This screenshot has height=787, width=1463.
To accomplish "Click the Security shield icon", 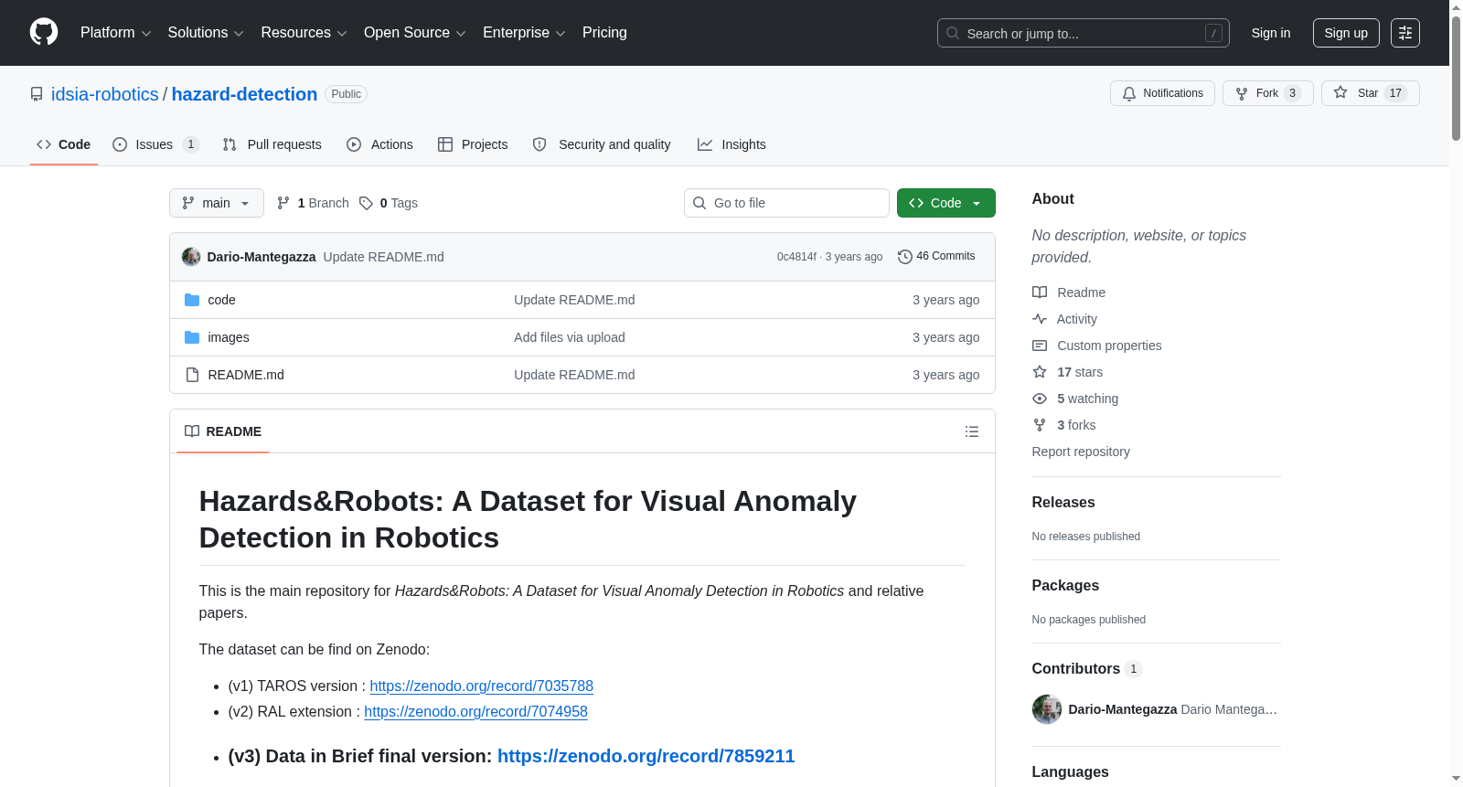I will [x=539, y=144].
